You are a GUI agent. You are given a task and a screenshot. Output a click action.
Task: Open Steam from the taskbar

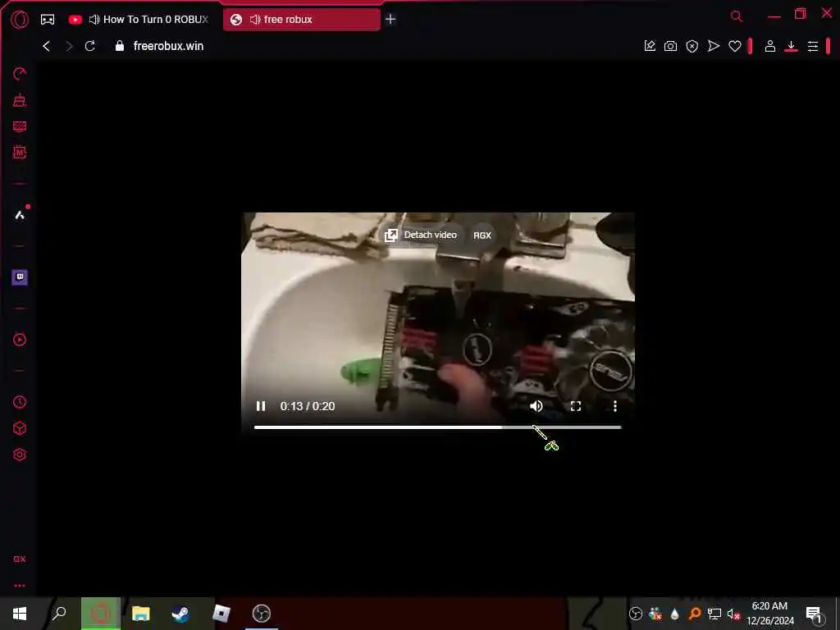[180, 614]
